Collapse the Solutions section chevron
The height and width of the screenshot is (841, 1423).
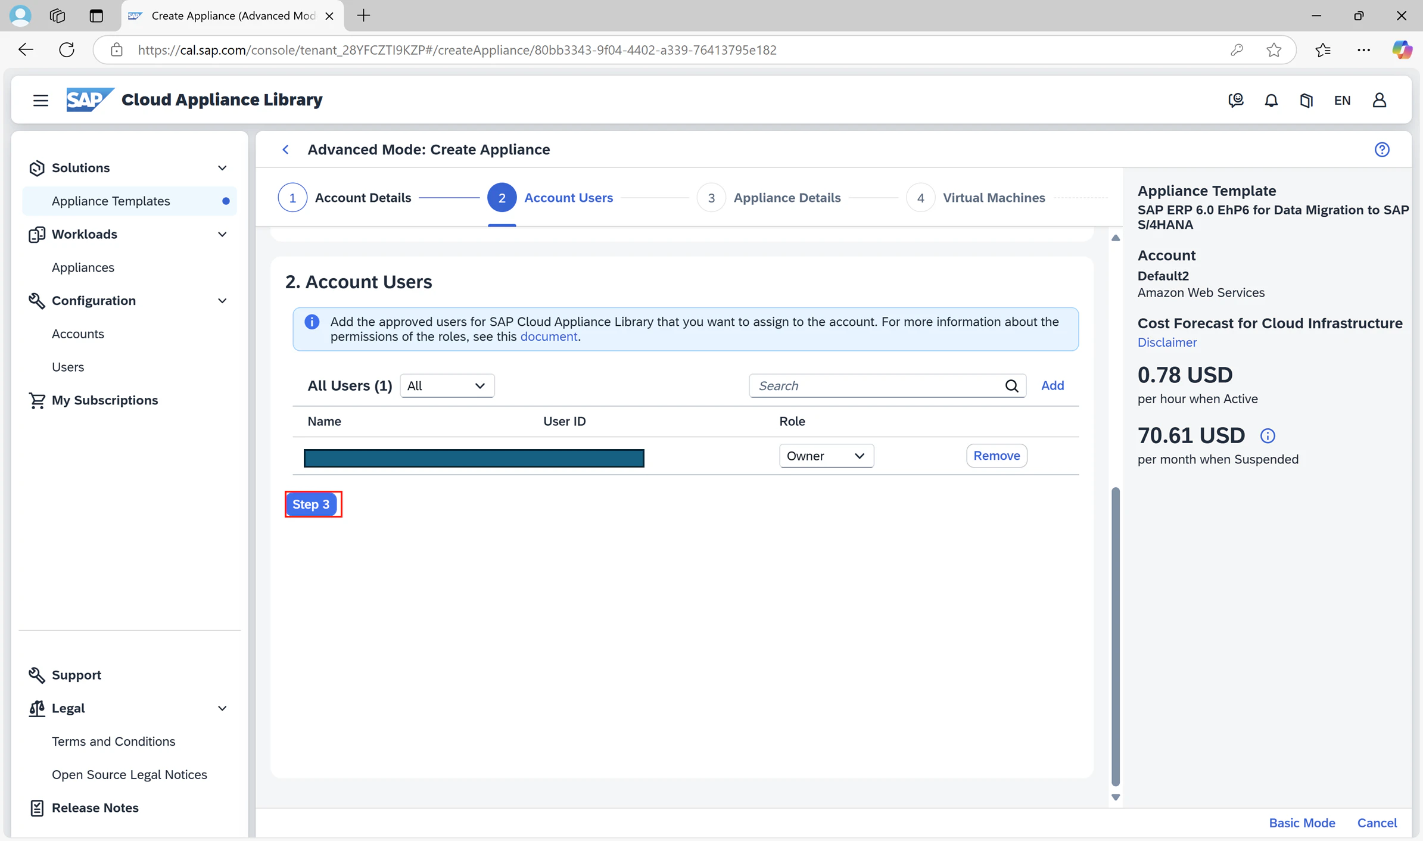[x=222, y=168]
